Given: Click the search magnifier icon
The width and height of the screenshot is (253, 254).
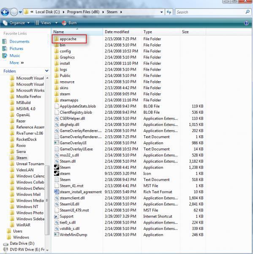Looking at the screenshot, I should [248, 12].
